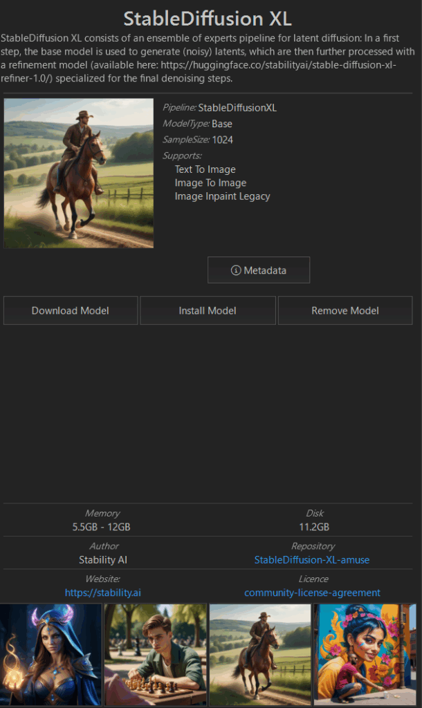Open the Metadata info button
The image size is (422, 708).
259,270
